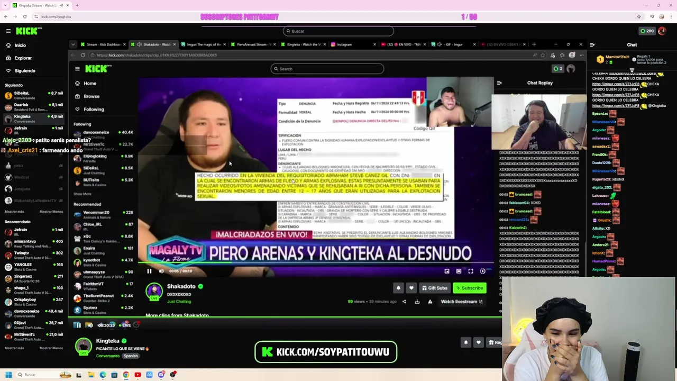Click inner Kick Search field
The width and height of the screenshot is (677, 381).
click(327, 69)
